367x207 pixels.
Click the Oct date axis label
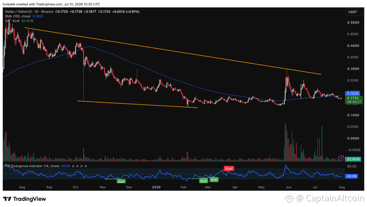75,187
